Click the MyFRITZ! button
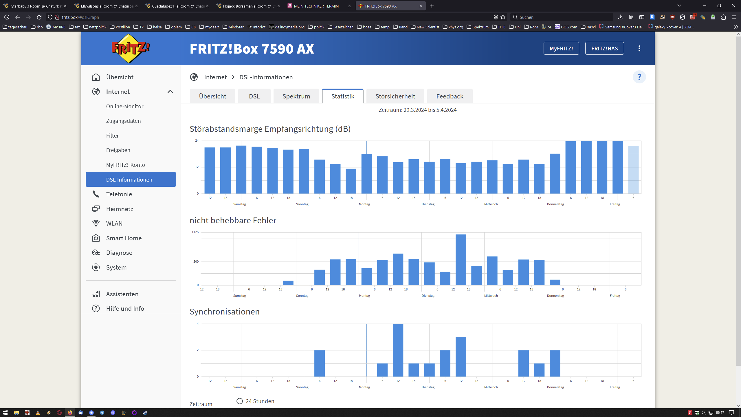Screen dimensions: 741x417 pyautogui.click(x=561, y=48)
